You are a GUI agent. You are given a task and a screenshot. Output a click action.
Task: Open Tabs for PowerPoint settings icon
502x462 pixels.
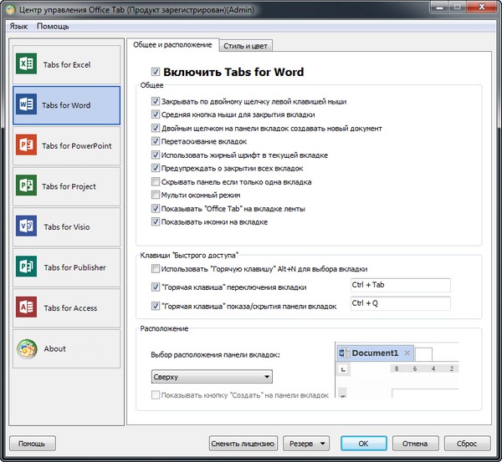pos(26,145)
